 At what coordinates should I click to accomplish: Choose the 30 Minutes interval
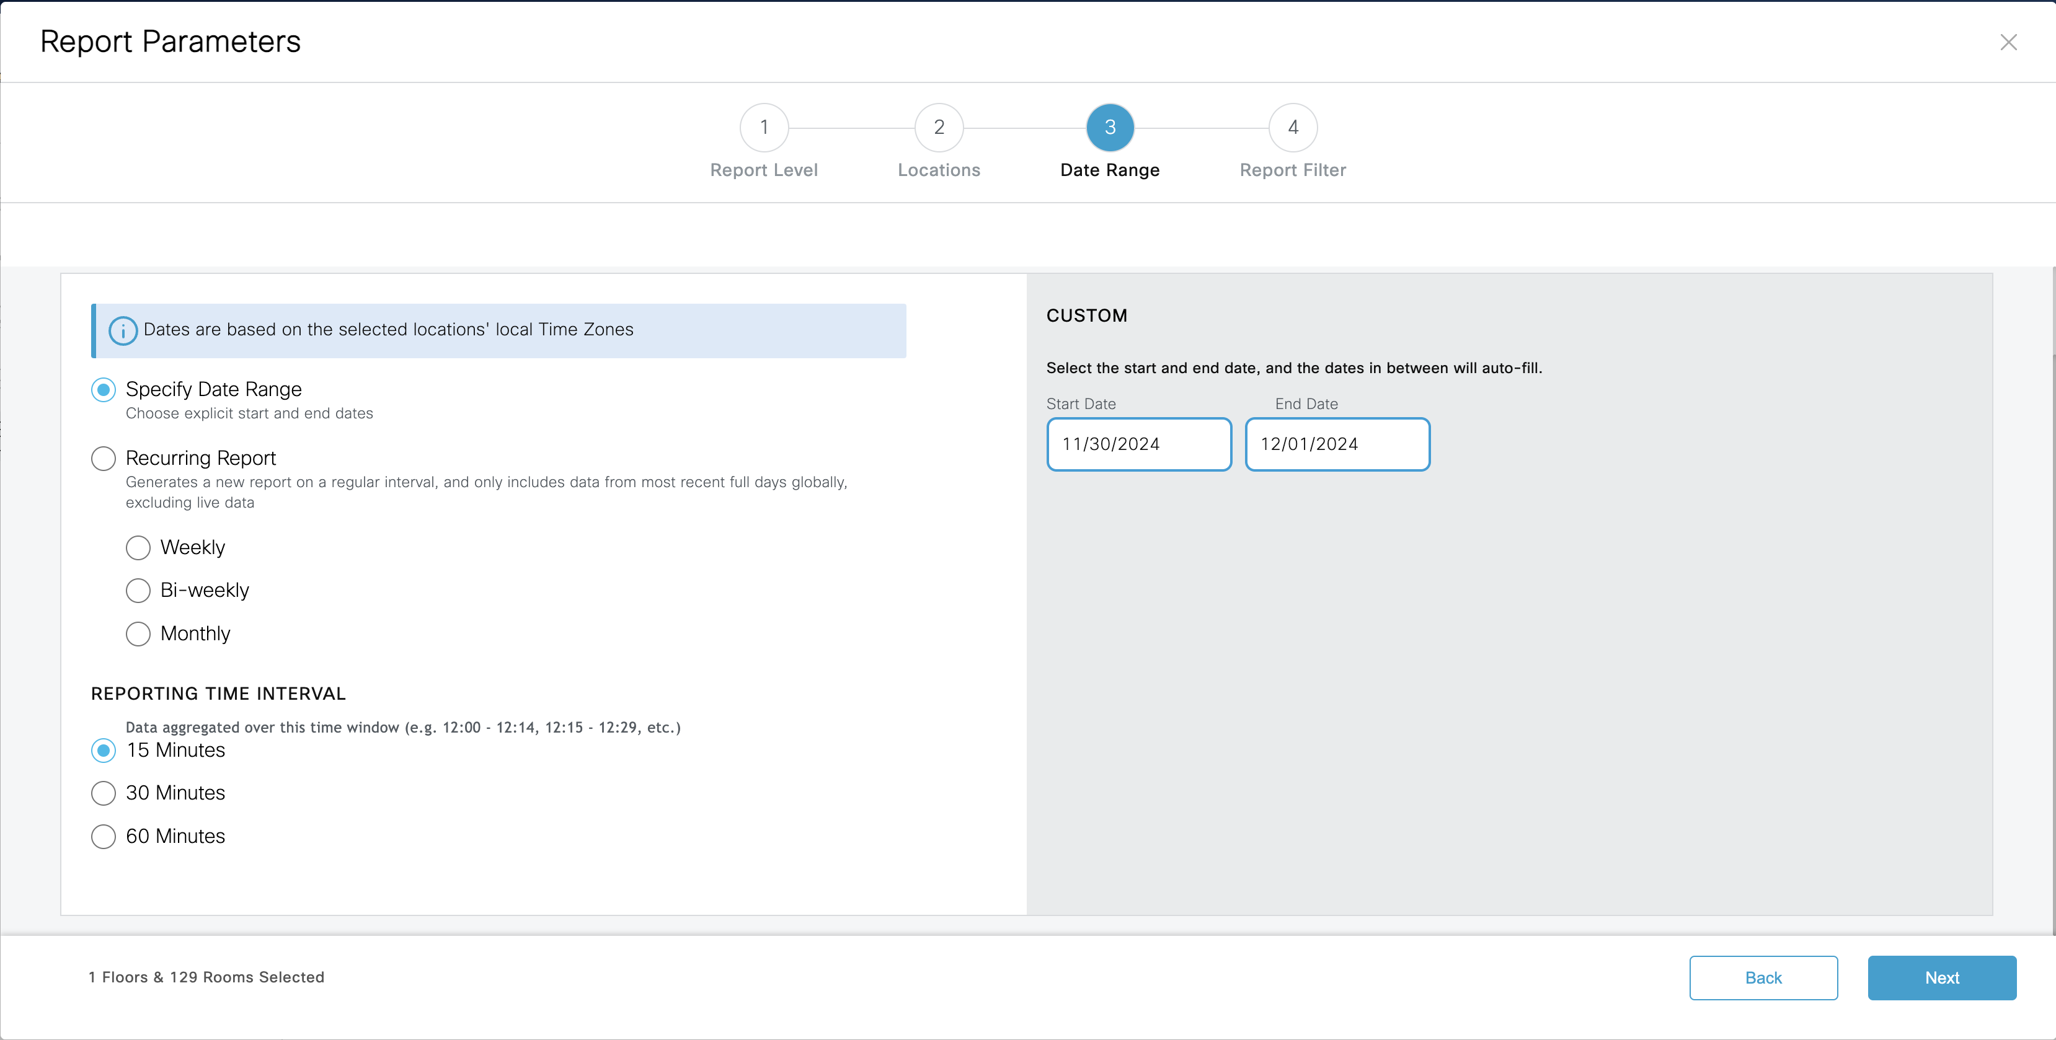coord(103,793)
